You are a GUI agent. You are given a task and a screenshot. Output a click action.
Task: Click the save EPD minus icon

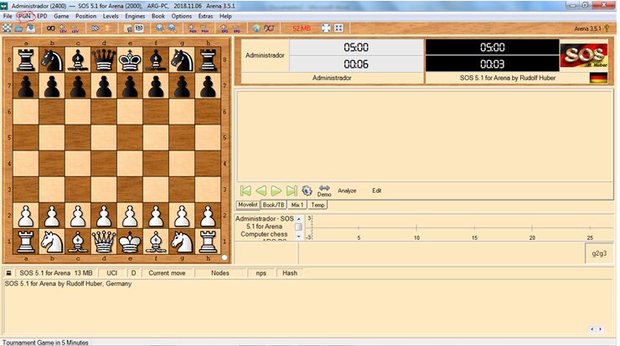[x=236, y=28]
